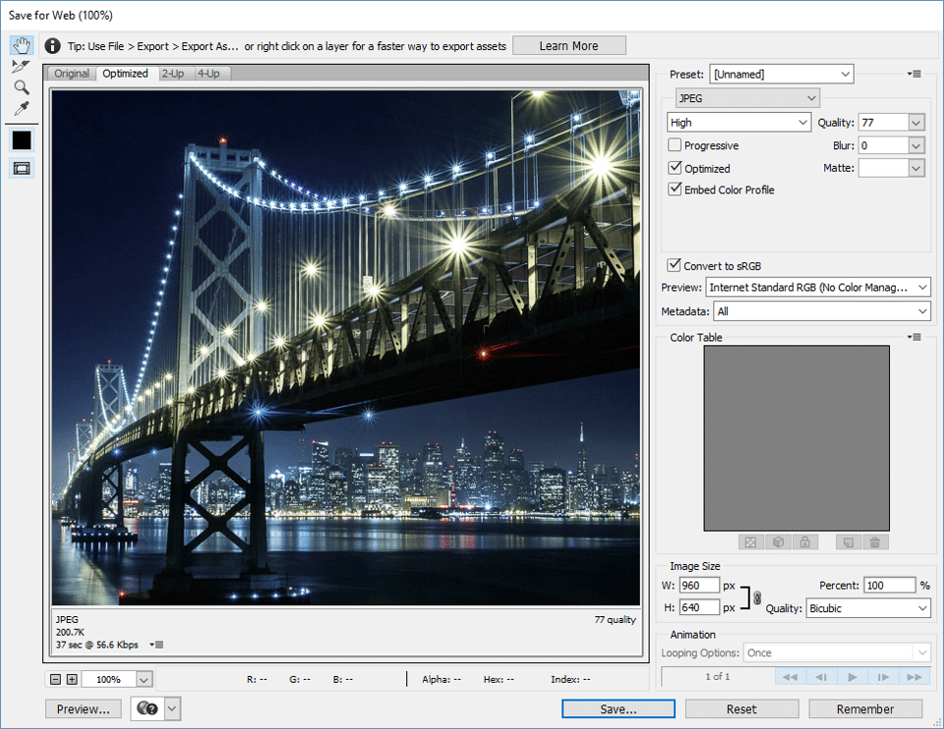944x729 pixels.
Task: Toggle the constrain proportions link icon
Action: pyautogui.click(x=757, y=597)
